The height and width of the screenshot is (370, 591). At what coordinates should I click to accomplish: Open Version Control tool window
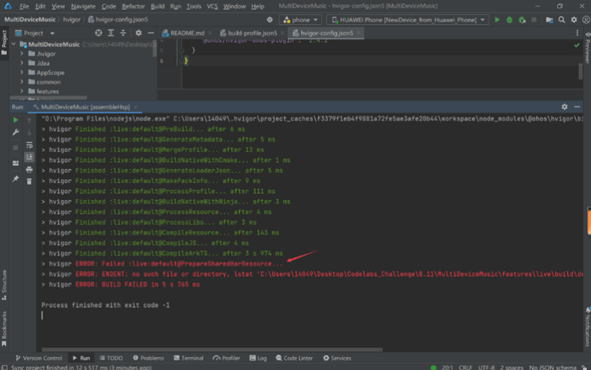(38, 358)
